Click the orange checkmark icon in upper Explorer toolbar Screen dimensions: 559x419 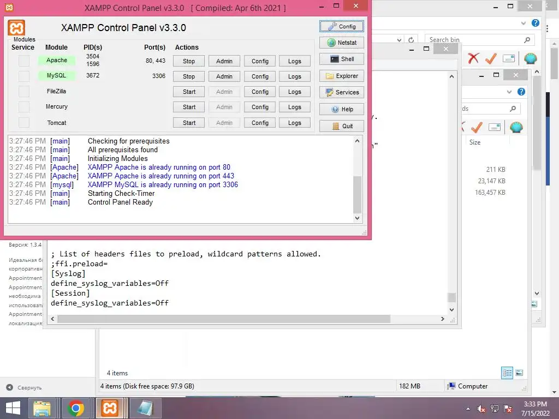491,58
